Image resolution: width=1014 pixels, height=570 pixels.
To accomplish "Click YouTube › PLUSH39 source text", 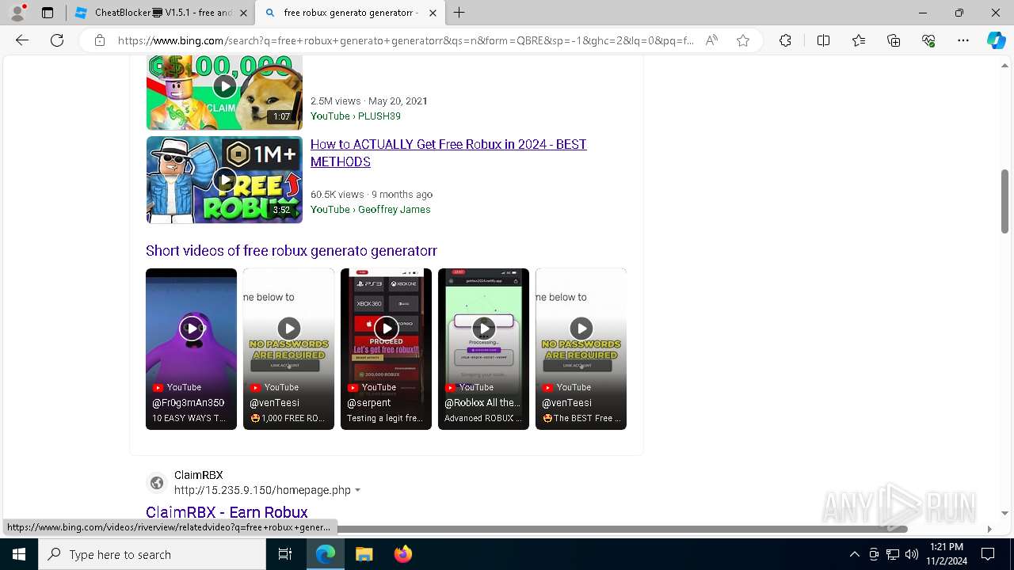I will pos(356,116).
